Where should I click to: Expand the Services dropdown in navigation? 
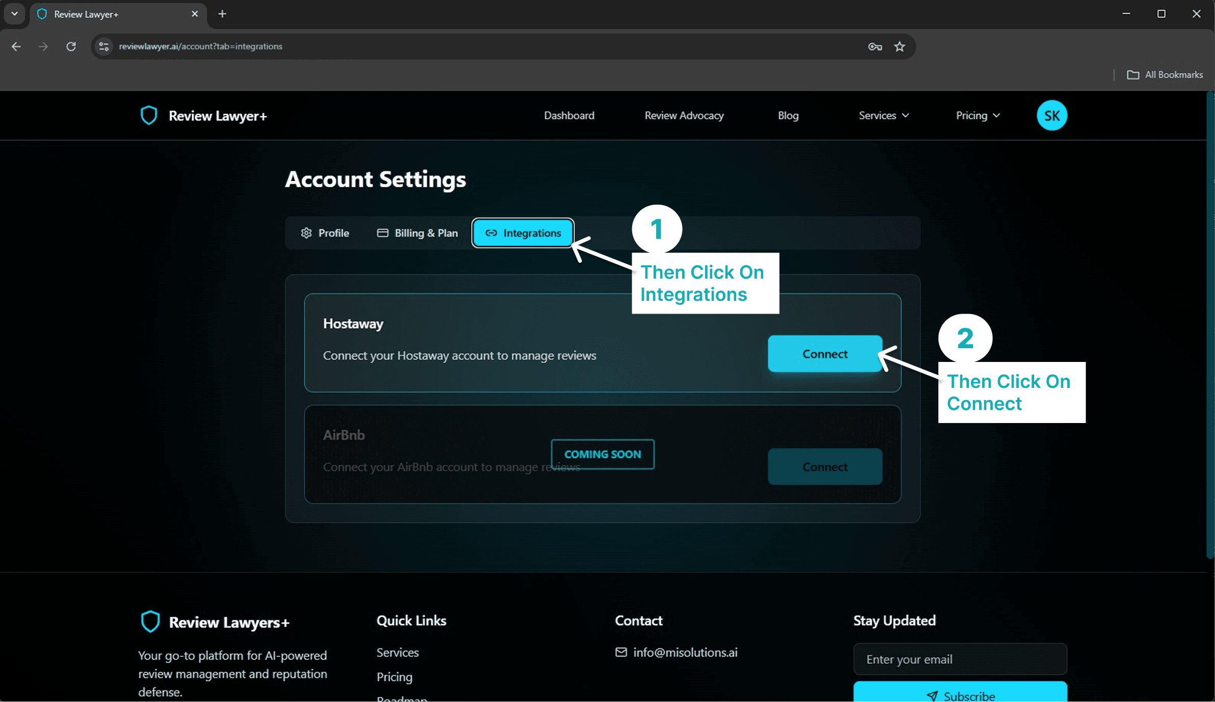pos(884,116)
